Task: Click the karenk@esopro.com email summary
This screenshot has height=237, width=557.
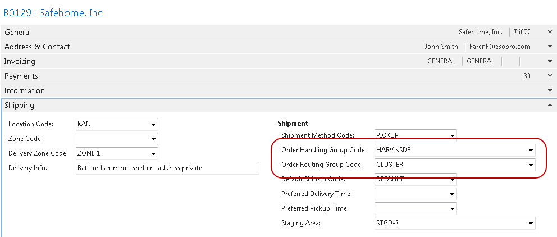Action: (500, 47)
